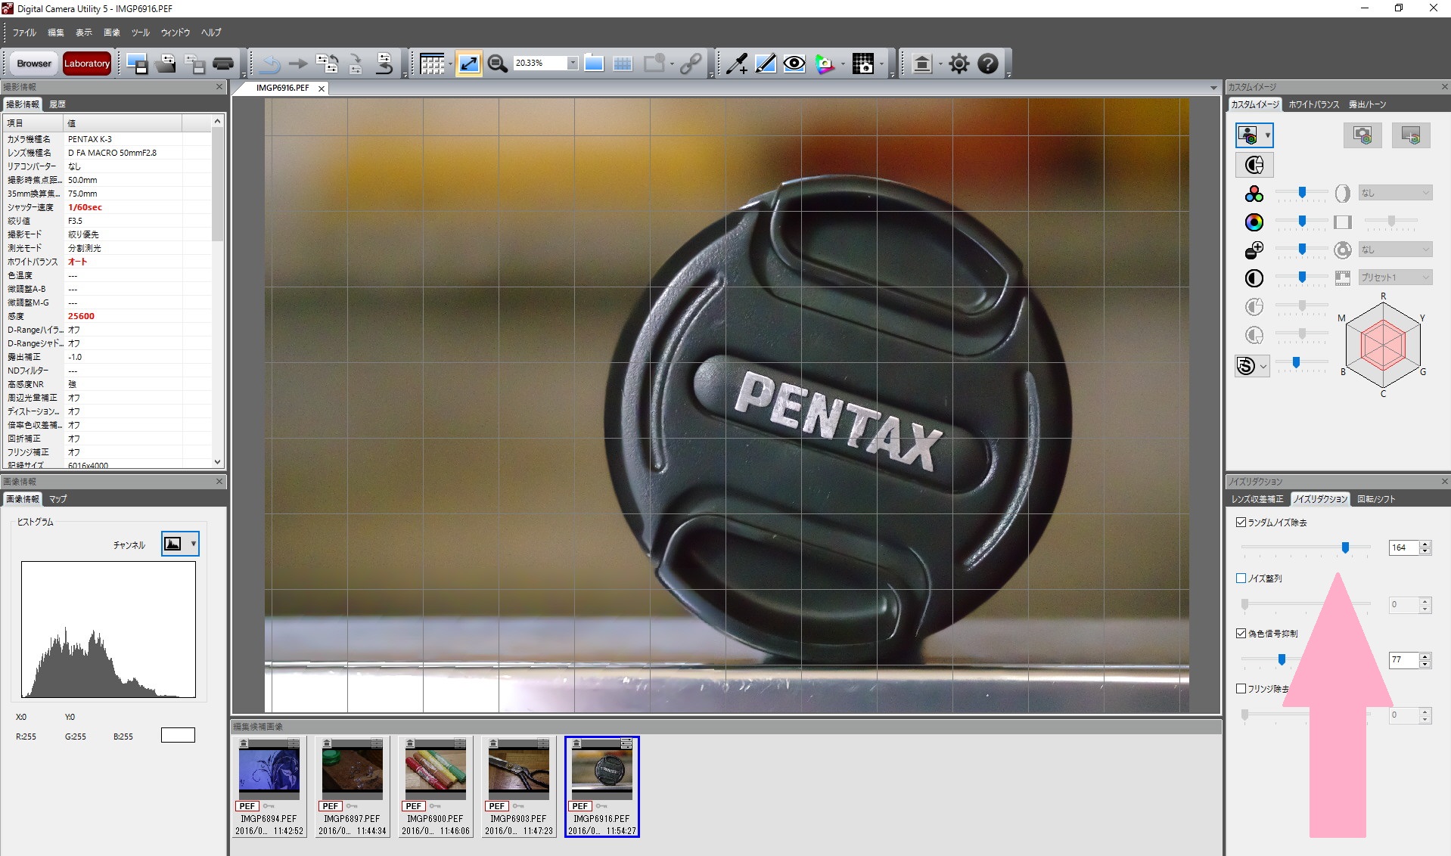The height and width of the screenshot is (856, 1451).
Task: Click the dot pattern camera icon
Action: coord(862,64)
